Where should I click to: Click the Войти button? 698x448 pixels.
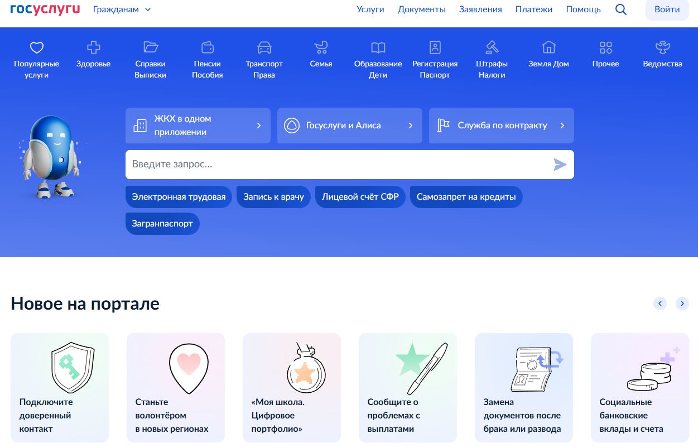[667, 9]
